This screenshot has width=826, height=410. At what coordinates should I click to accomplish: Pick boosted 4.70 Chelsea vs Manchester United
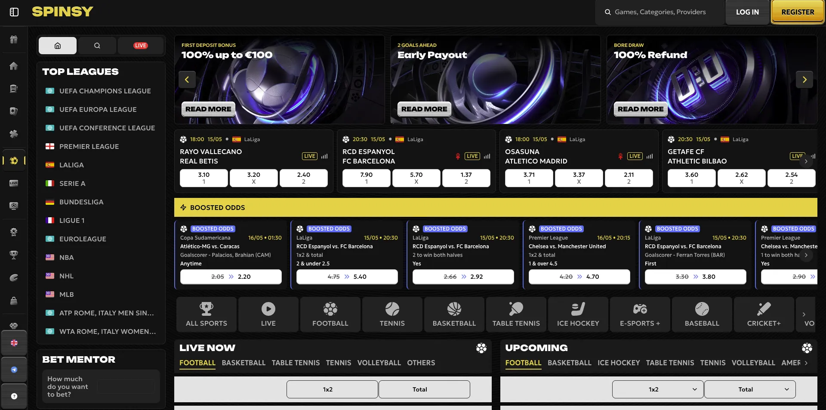(x=579, y=277)
